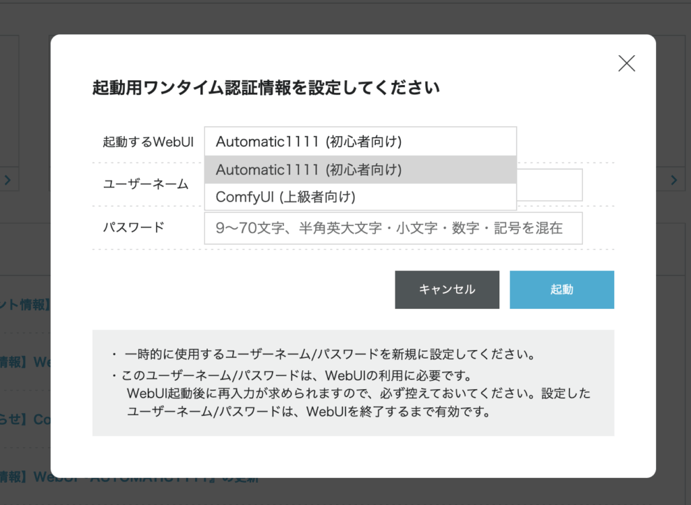Click the gray note box about ユーザーネーム/パスワード
691x505 pixels.
pyautogui.click(x=353, y=382)
